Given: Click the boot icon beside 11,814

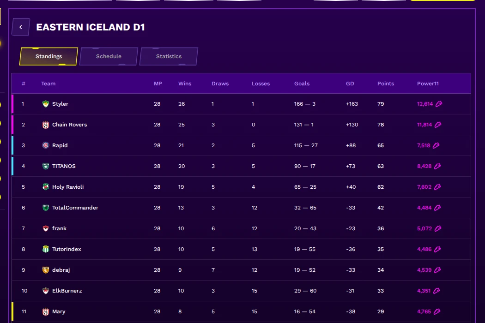Looking at the screenshot, I should coord(438,125).
